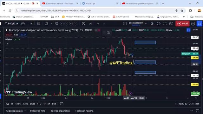Open go-to-date calendar icon
Viewport: 203px width, 114px height.
click(x=62, y=104)
